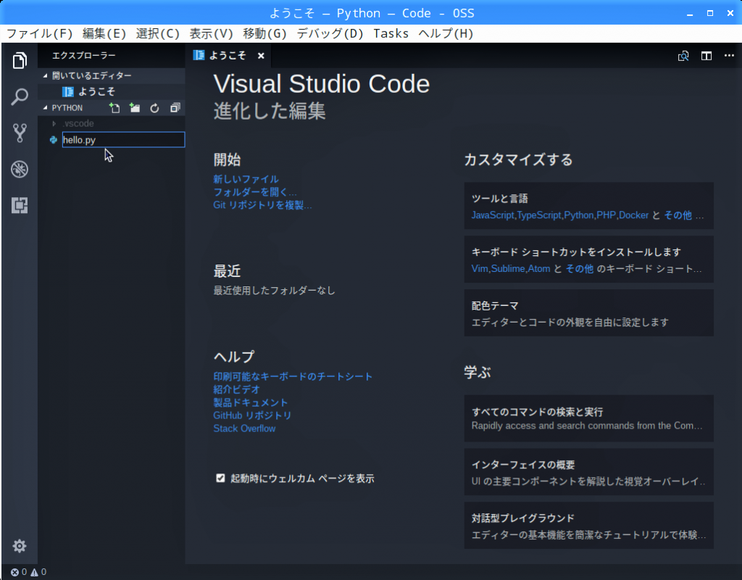Open the インターフェイスの概要 card
742x580 pixels.
(588, 472)
